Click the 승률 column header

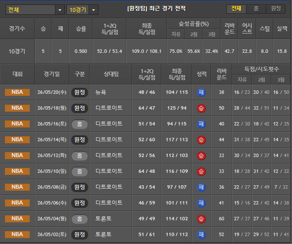(x=81, y=29)
